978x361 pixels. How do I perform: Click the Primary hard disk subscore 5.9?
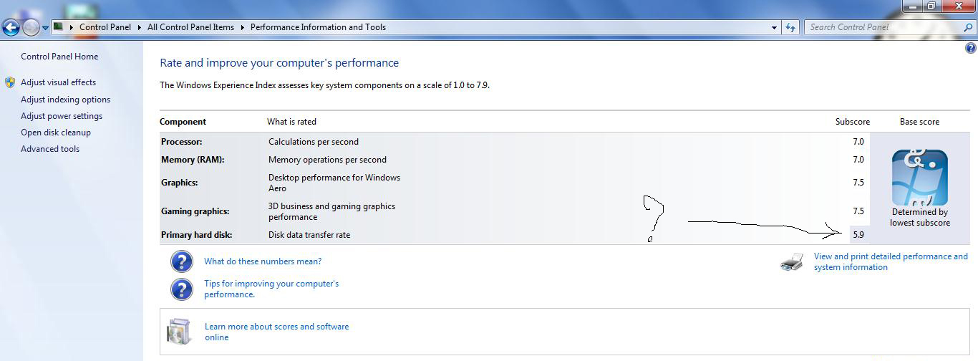point(858,235)
